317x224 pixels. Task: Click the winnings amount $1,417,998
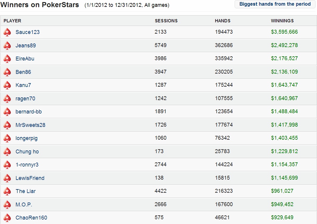pos(284,125)
